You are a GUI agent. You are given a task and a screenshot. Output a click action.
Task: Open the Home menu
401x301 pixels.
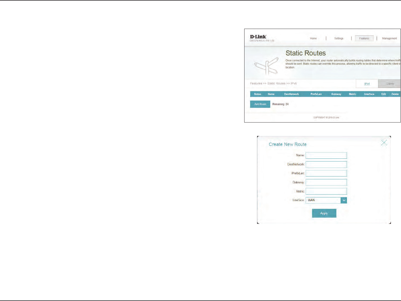click(x=313, y=38)
